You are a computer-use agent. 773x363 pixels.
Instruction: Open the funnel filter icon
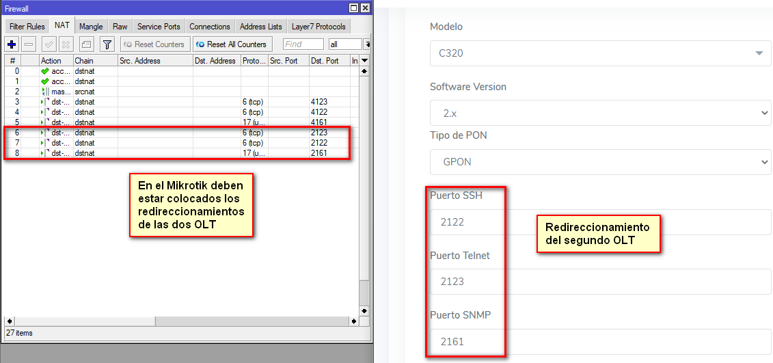pos(107,44)
